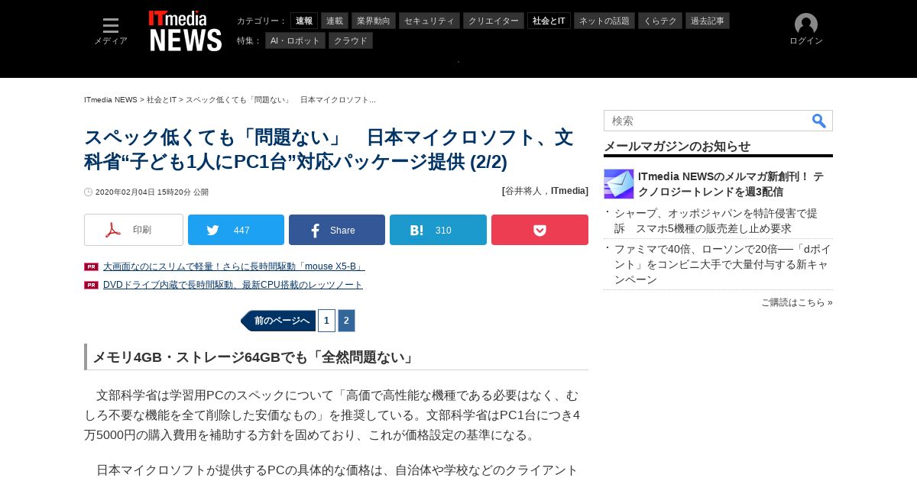Open the くらテク category
This screenshot has width=917, height=481.
tap(660, 21)
